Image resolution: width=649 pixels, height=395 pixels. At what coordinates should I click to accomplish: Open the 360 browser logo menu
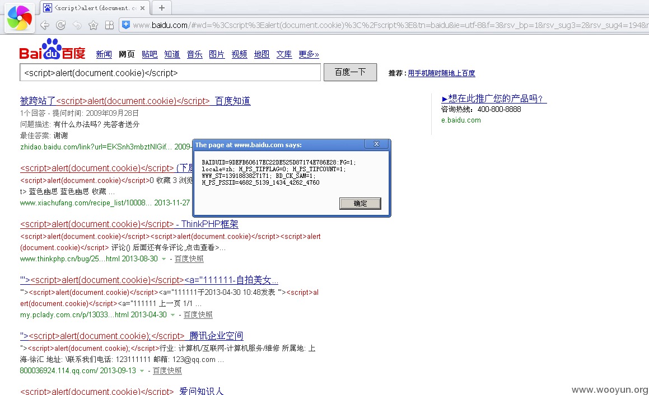coord(20,18)
